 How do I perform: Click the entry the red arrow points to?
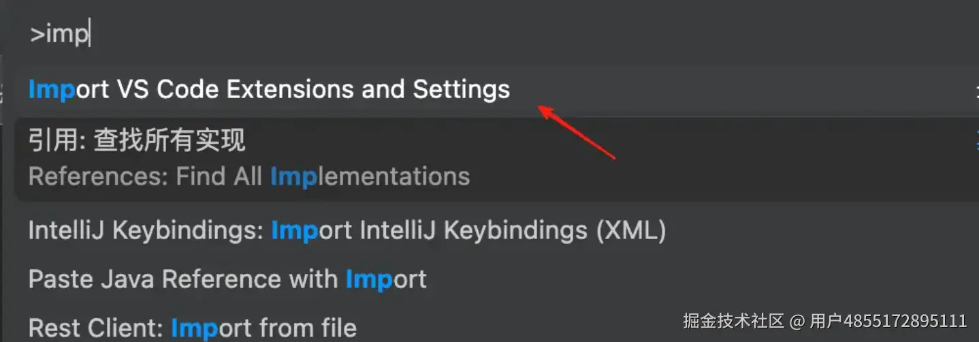[269, 89]
